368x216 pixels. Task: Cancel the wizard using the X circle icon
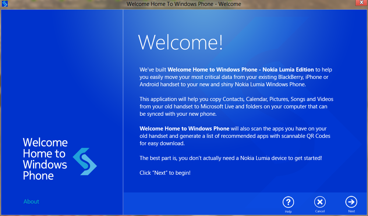pos(320,202)
